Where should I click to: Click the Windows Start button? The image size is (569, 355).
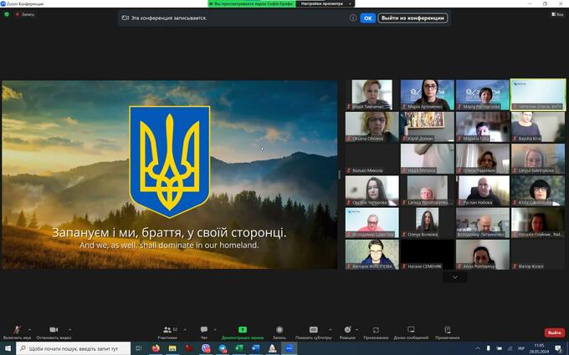(8, 348)
